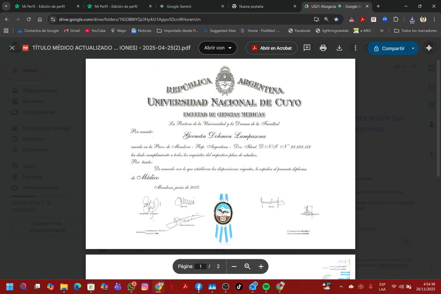441x294 pixels.
Task: Click the Compartir share button
Action: pos(389,48)
